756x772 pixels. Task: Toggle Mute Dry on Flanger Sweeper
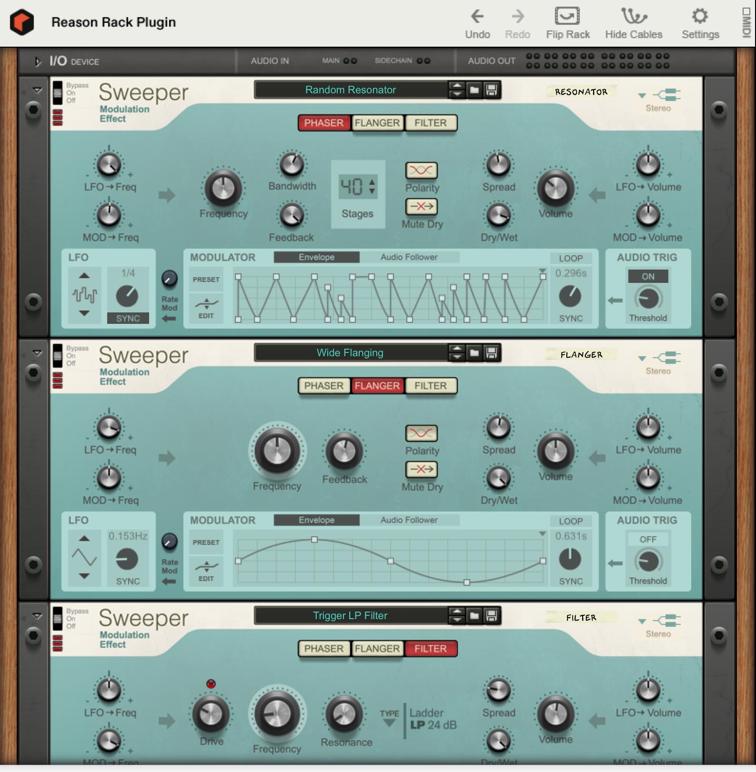(422, 470)
